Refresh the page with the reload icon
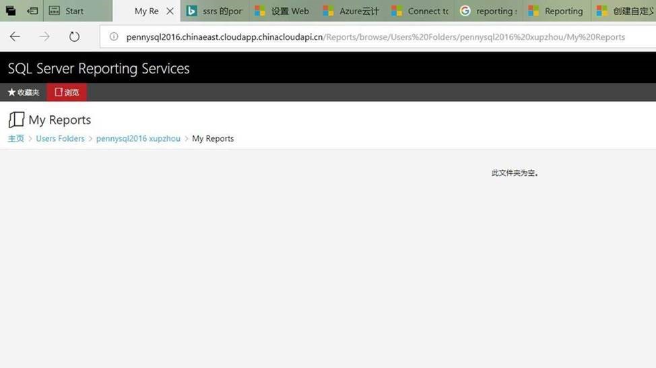The width and height of the screenshot is (656, 368). tap(74, 37)
